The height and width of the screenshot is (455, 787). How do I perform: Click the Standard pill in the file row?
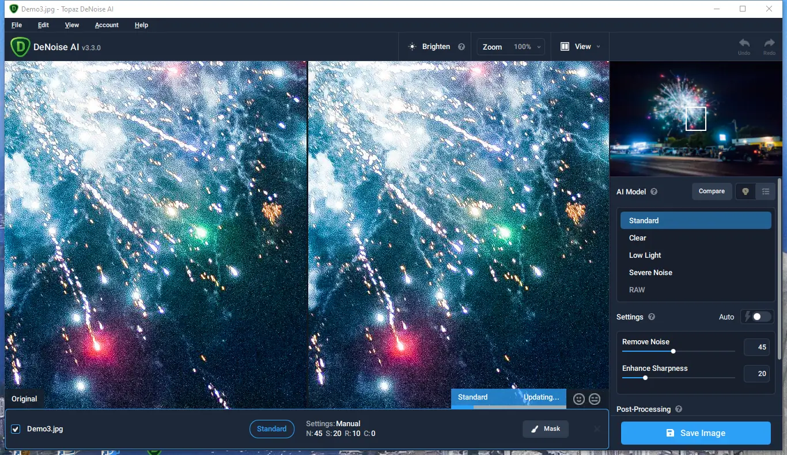(271, 429)
